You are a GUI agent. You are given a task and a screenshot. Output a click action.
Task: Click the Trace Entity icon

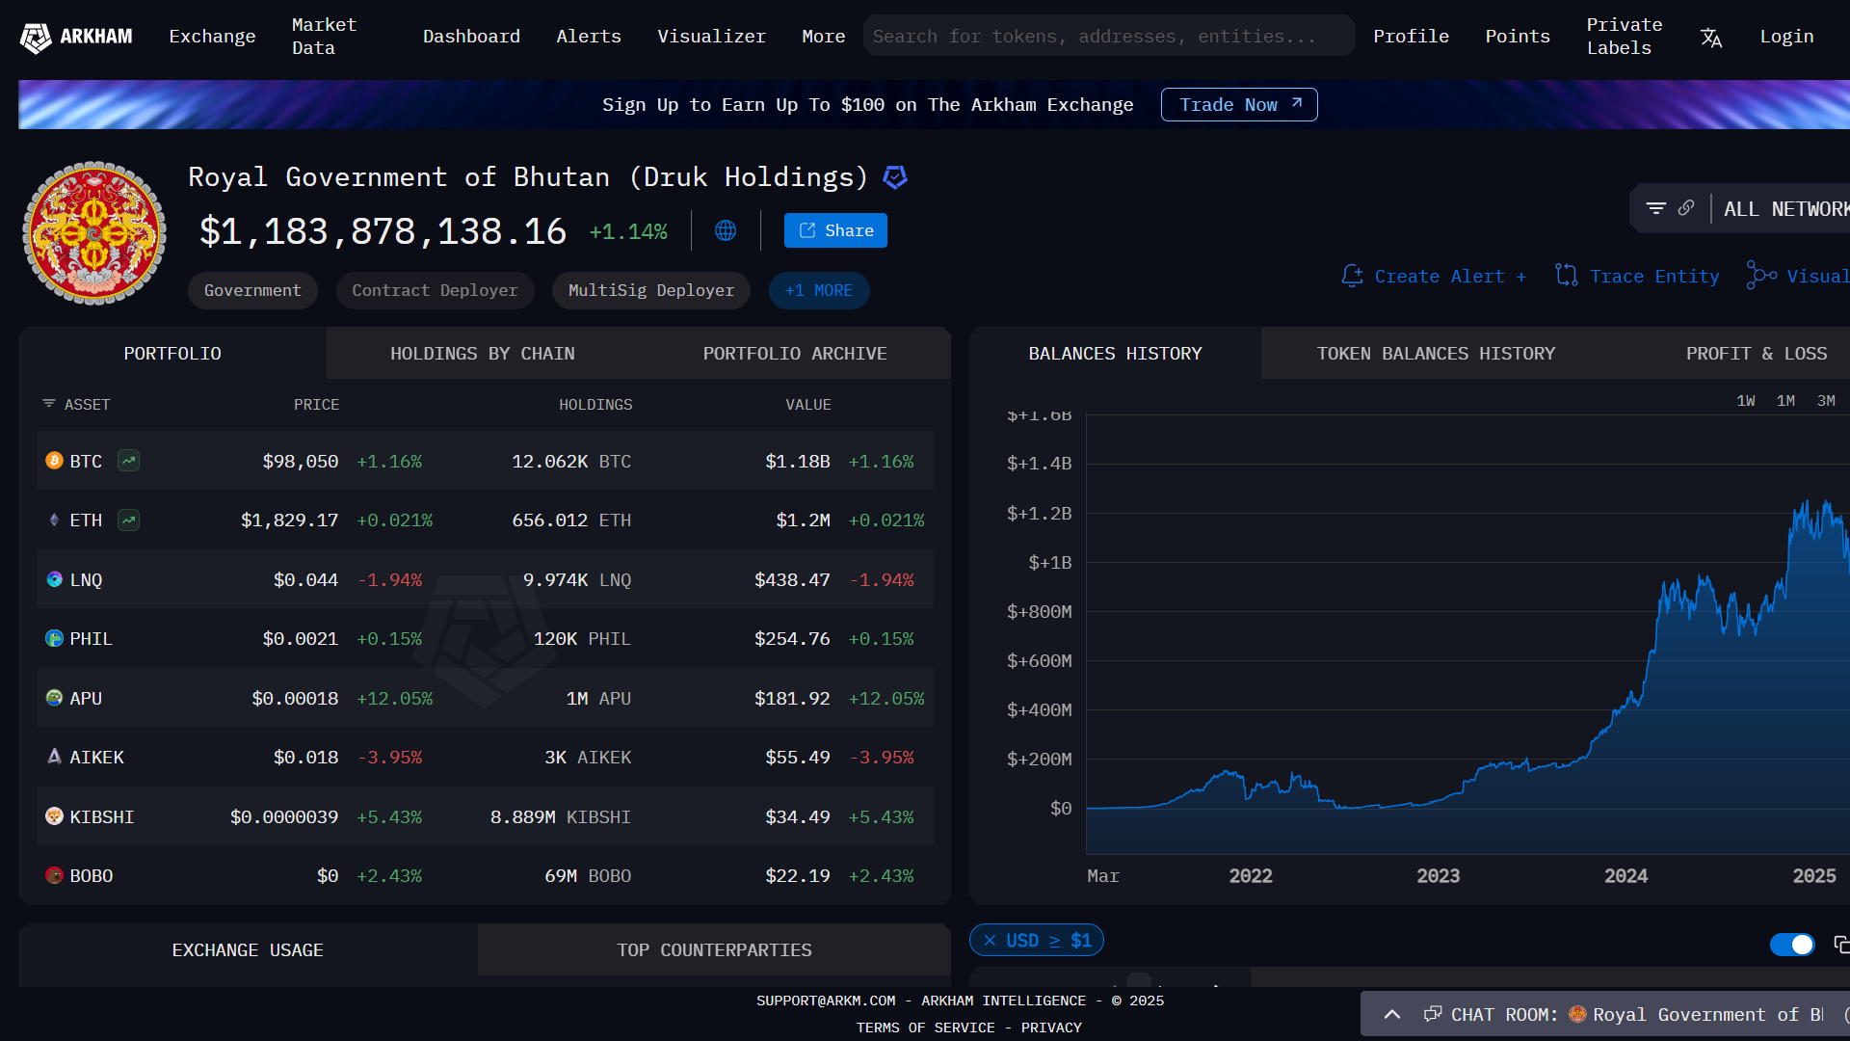point(1567,277)
